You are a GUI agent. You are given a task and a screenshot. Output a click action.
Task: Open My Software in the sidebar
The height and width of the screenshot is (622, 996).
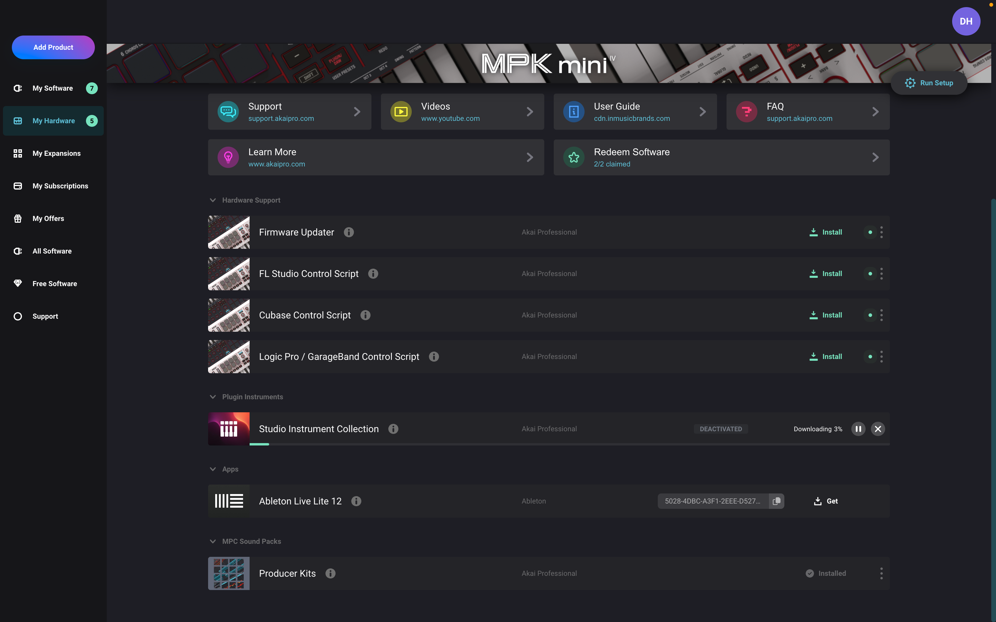[x=53, y=88]
